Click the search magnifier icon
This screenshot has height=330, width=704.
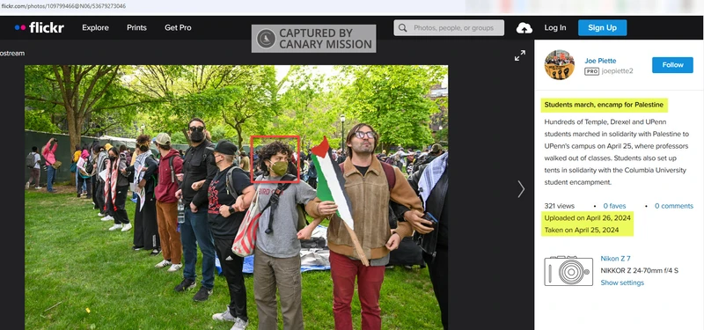[403, 28]
